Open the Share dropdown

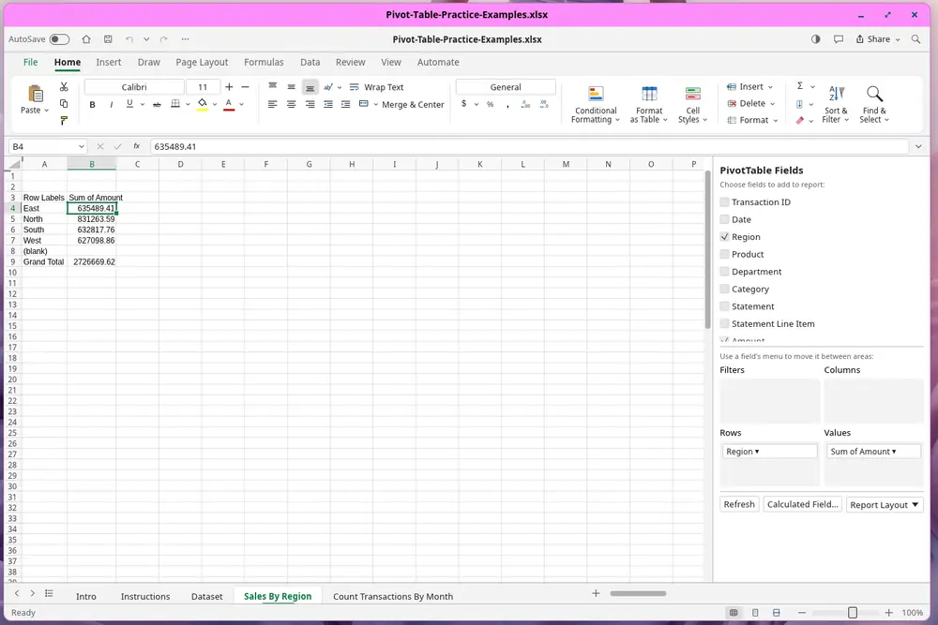[x=878, y=39]
